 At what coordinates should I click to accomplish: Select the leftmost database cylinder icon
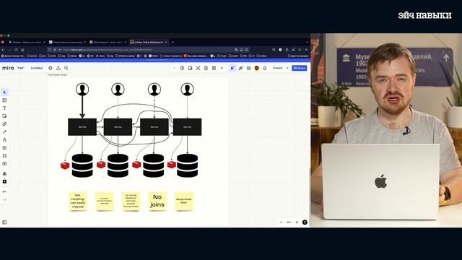(82, 165)
